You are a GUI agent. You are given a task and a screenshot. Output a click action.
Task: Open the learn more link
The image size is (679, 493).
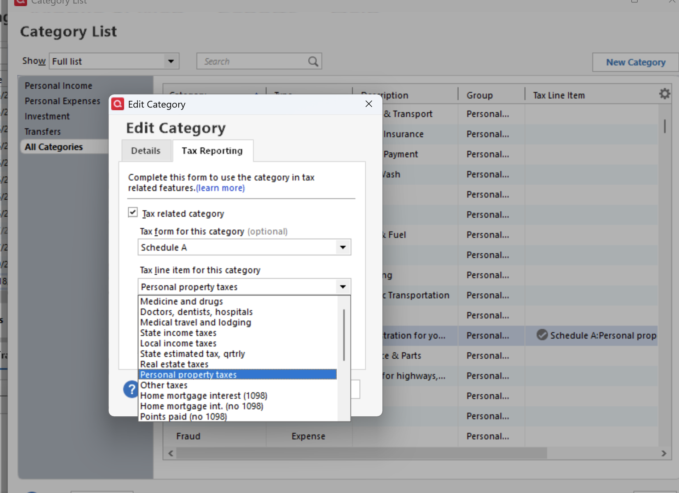point(220,188)
